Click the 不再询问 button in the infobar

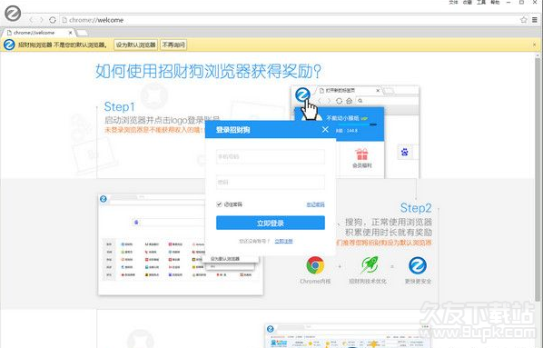coord(173,45)
